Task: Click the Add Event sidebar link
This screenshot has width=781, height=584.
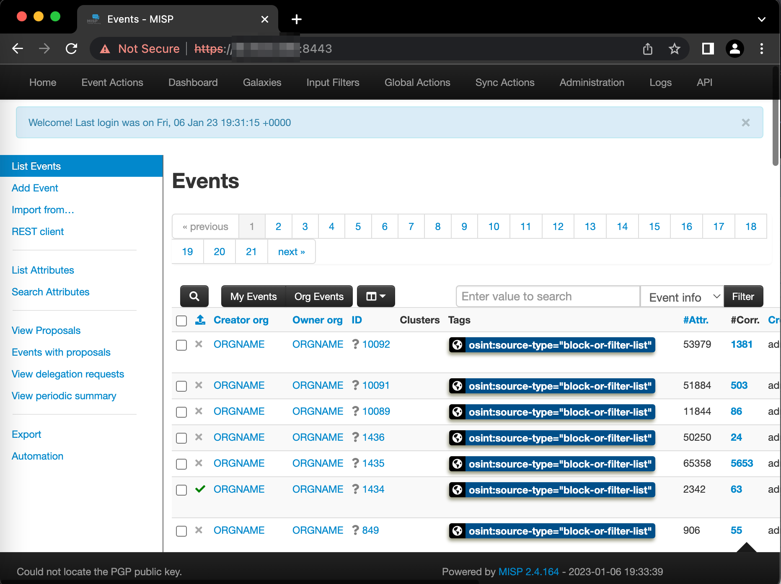Action: point(35,188)
